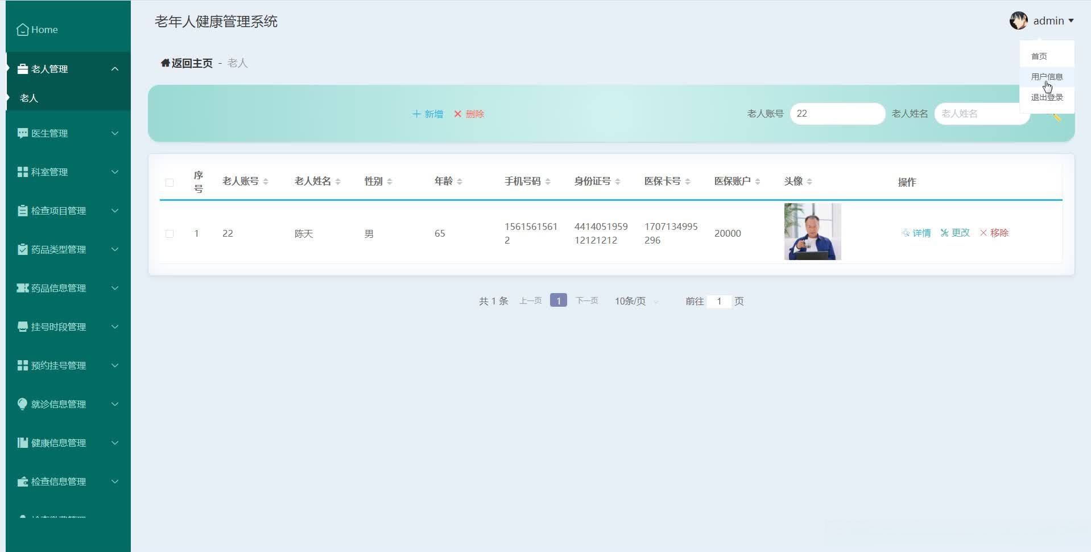The image size is (1091, 552).
Task: Sort 医保账户 column using its arrows
Action: pos(758,182)
